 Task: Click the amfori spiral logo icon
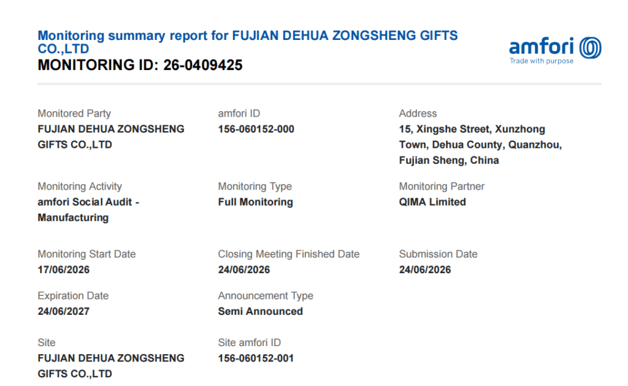[x=591, y=48]
